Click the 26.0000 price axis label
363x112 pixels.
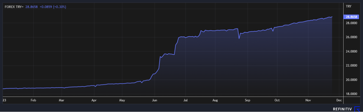[351, 37]
